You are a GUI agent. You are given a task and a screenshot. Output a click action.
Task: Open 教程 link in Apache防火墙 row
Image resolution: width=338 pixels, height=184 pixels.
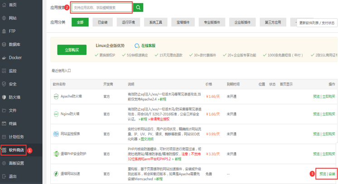(162, 99)
